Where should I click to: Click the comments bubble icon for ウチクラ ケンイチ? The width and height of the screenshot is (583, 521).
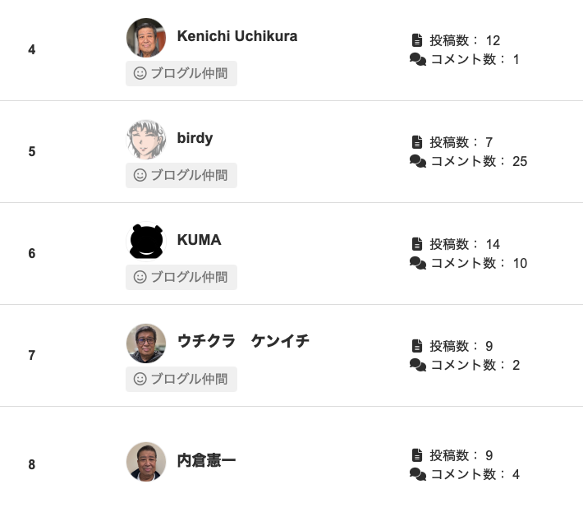tap(418, 365)
